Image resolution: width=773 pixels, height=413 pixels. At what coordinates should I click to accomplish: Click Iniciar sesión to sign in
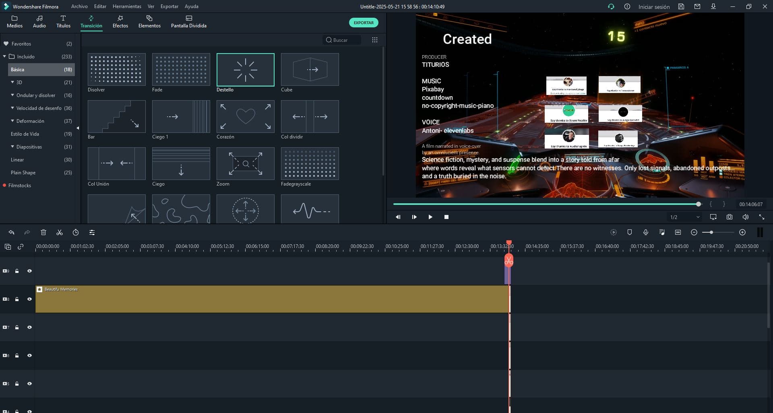click(x=654, y=7)
